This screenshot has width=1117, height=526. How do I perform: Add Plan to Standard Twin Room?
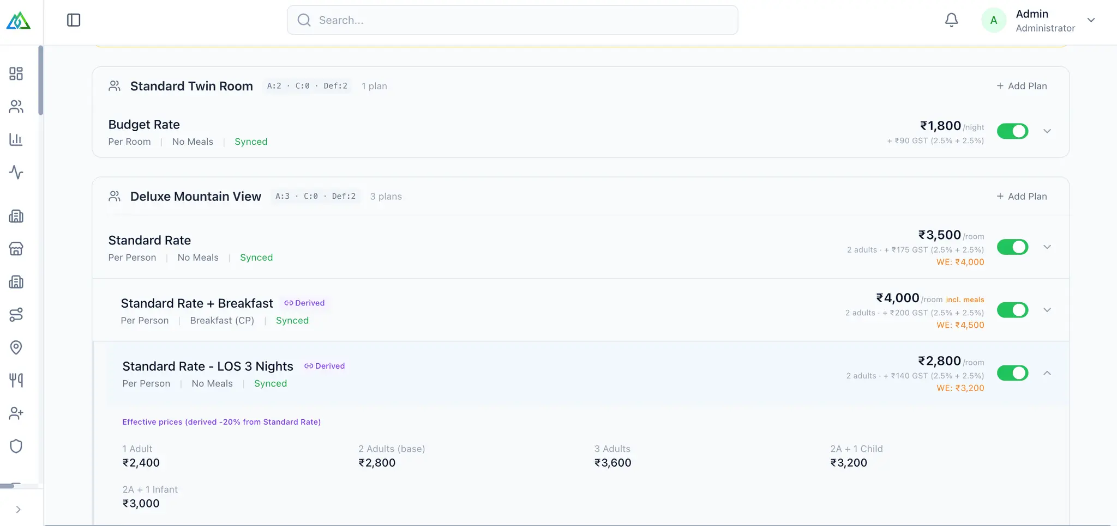tap(1022, 86)
